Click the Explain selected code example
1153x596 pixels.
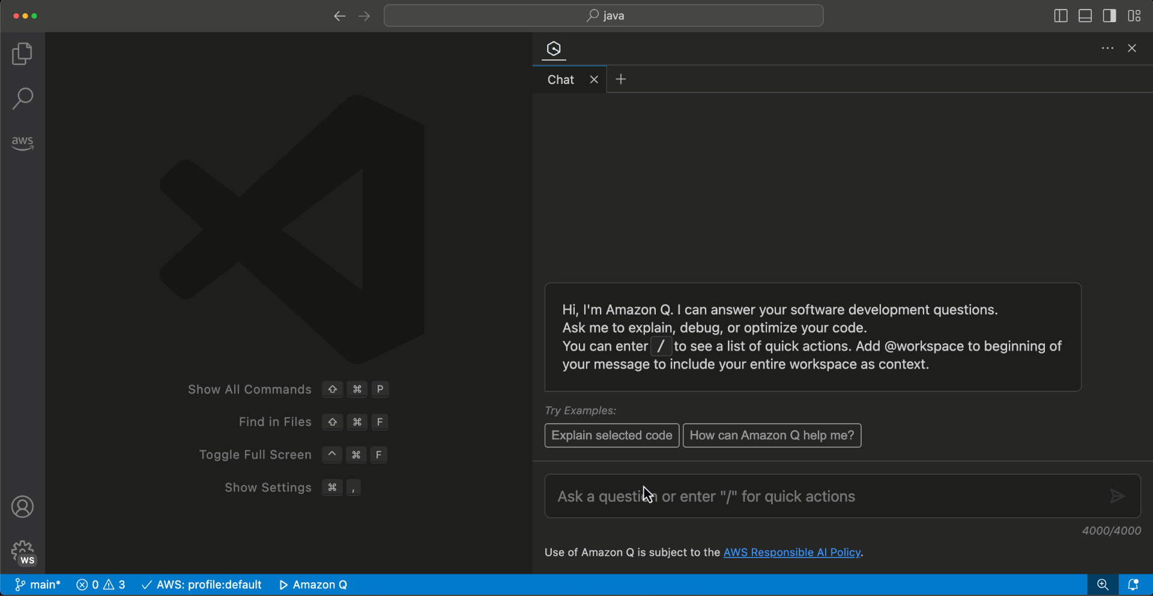click(612, 436)
